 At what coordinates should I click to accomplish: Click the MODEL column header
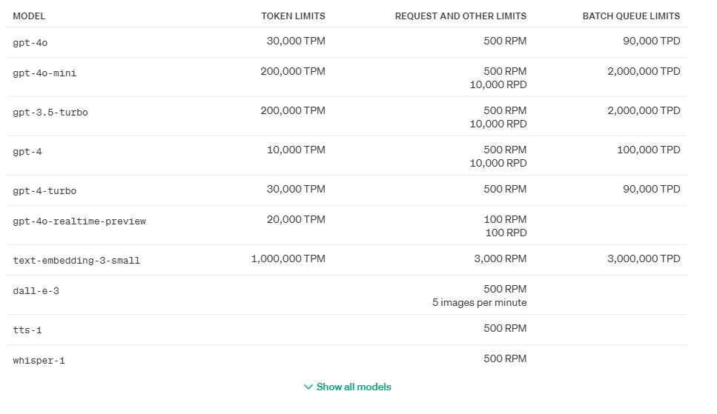29,16
